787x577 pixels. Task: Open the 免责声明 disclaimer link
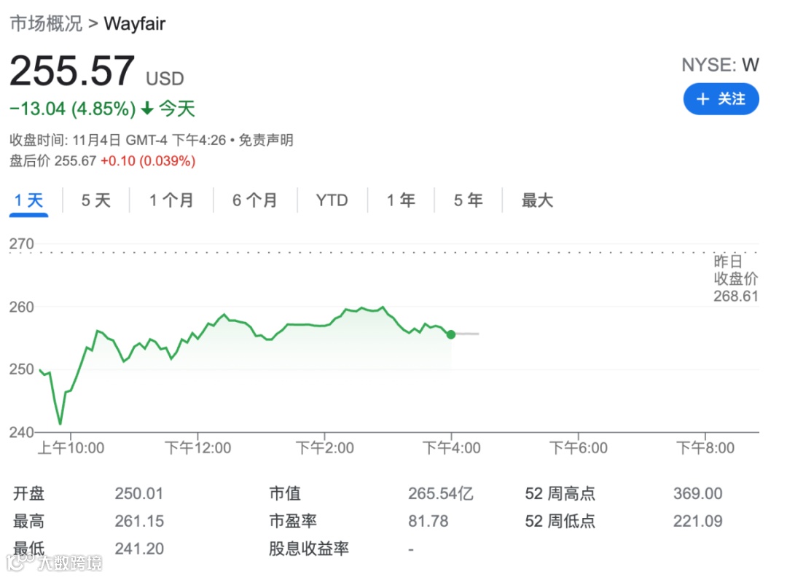pyautogui.click(x=266, y=140)
